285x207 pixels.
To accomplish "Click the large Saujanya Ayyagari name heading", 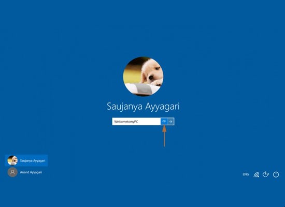I will click(x=143, y=107).
